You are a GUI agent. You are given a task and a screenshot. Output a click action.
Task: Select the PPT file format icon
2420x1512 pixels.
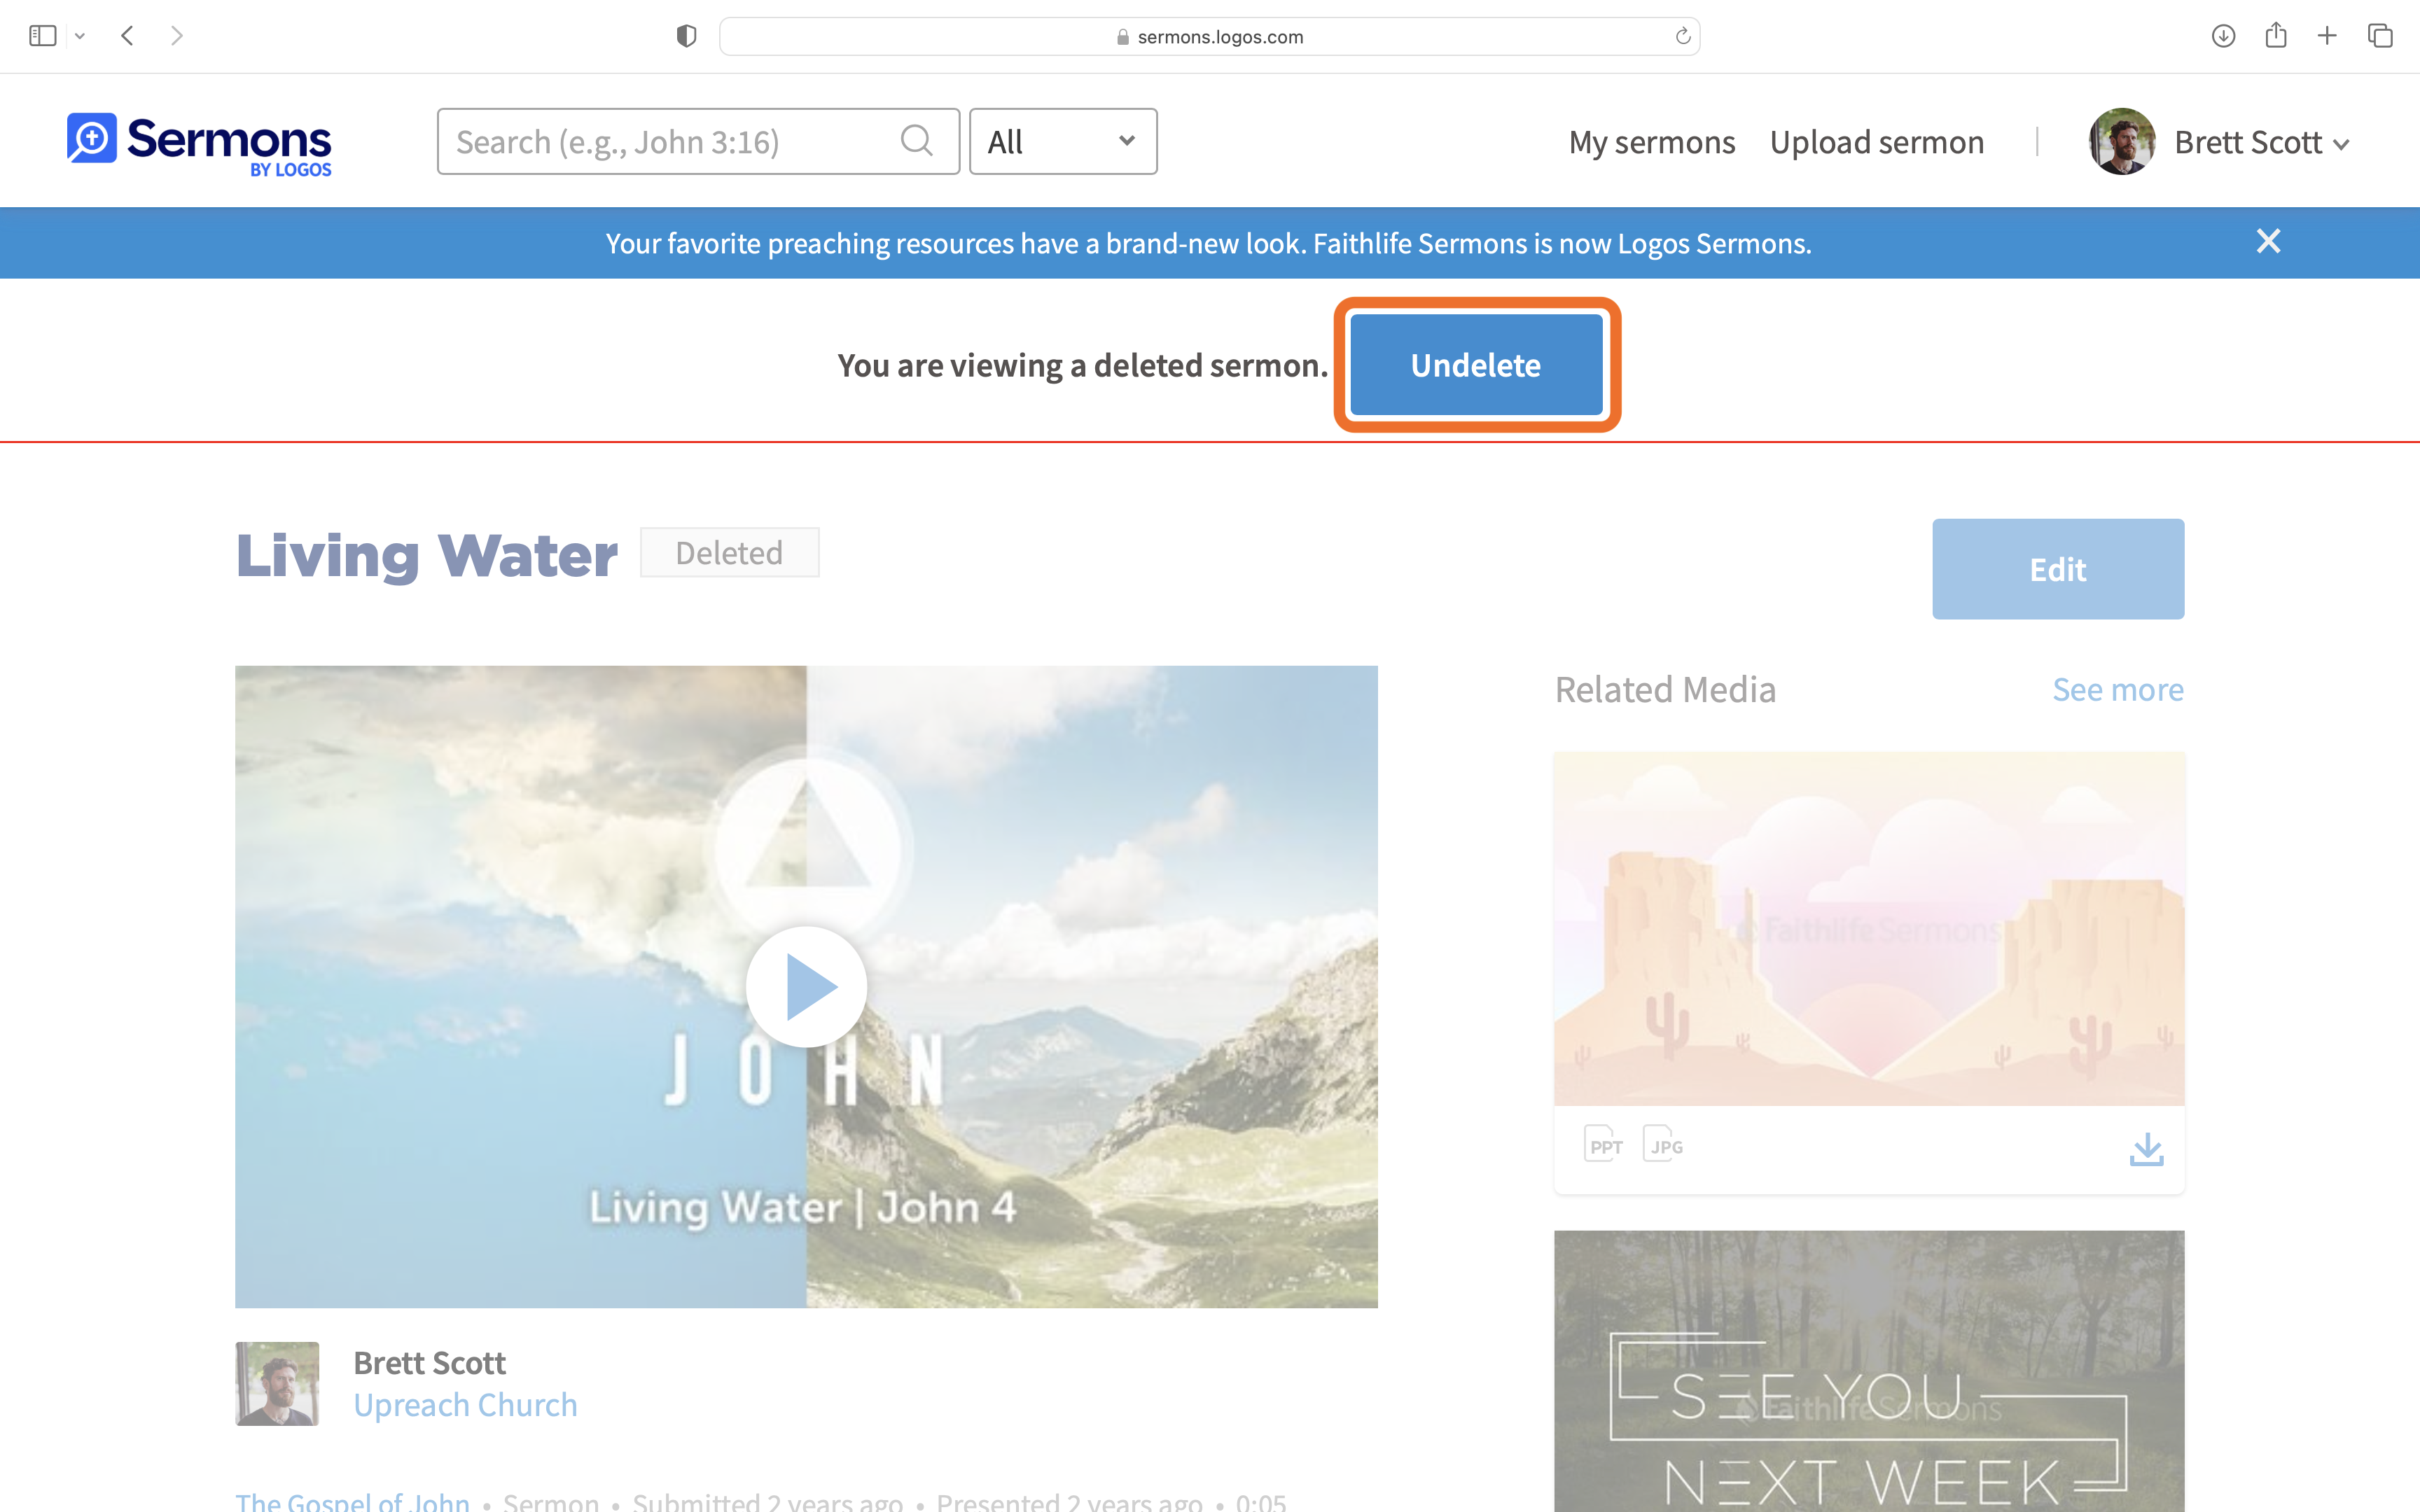[1604, 1145]
